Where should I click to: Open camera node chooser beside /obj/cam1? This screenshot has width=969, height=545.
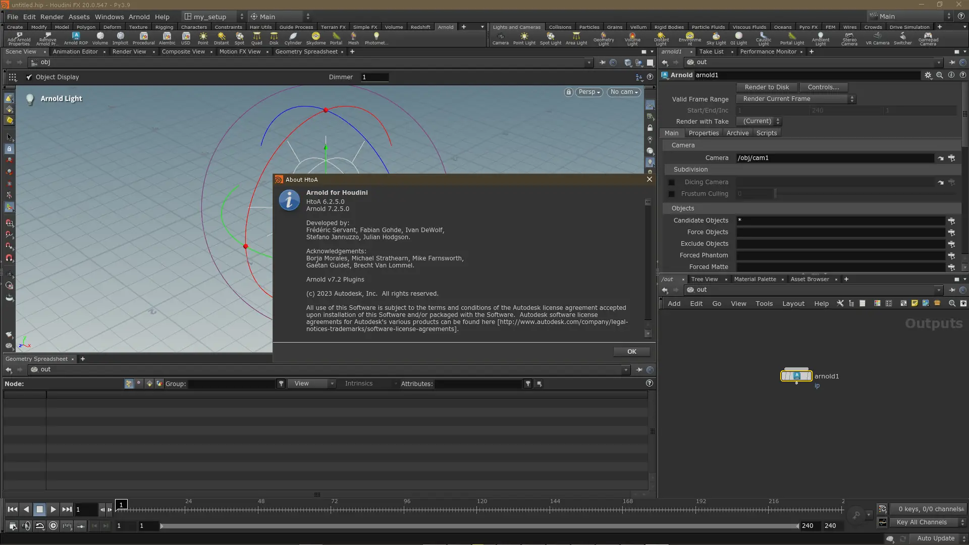(x=951, y=158)
